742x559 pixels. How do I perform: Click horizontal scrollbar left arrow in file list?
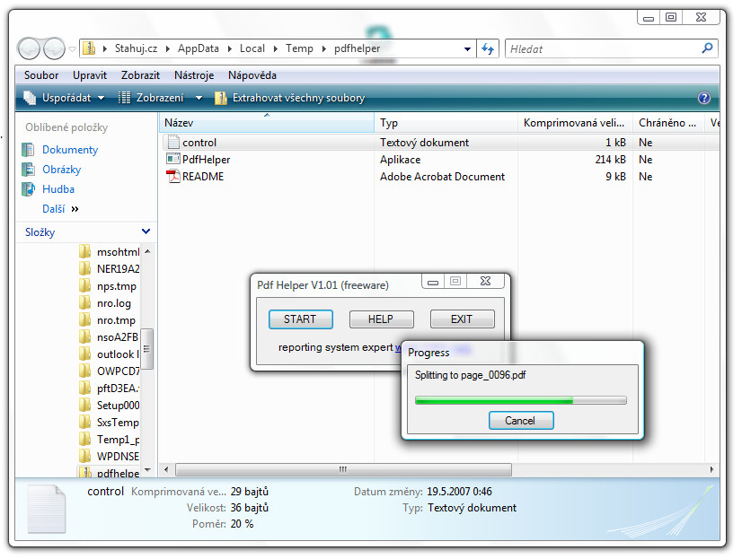(166, 469)
